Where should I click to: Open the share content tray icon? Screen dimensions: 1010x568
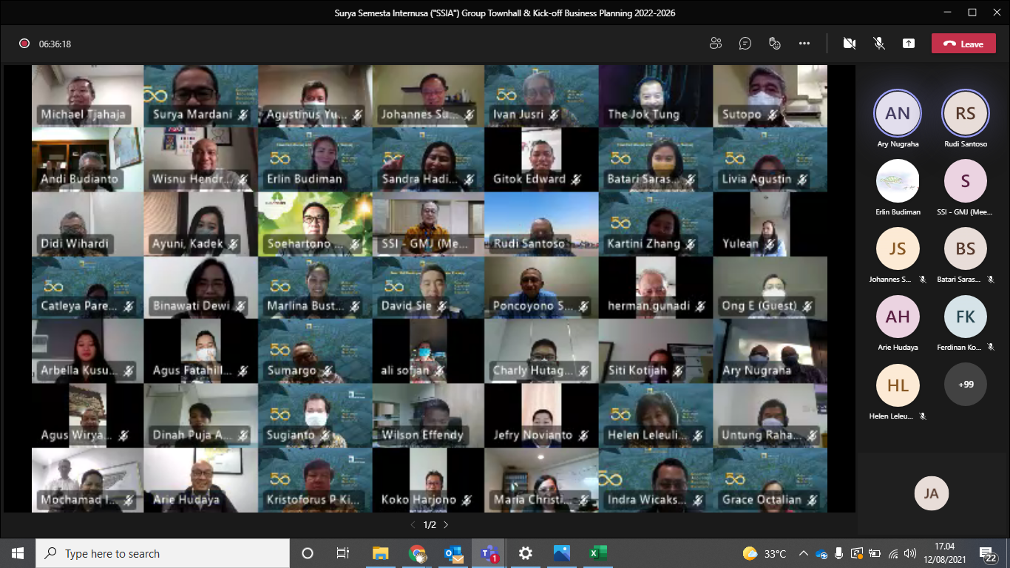[909, 44]
